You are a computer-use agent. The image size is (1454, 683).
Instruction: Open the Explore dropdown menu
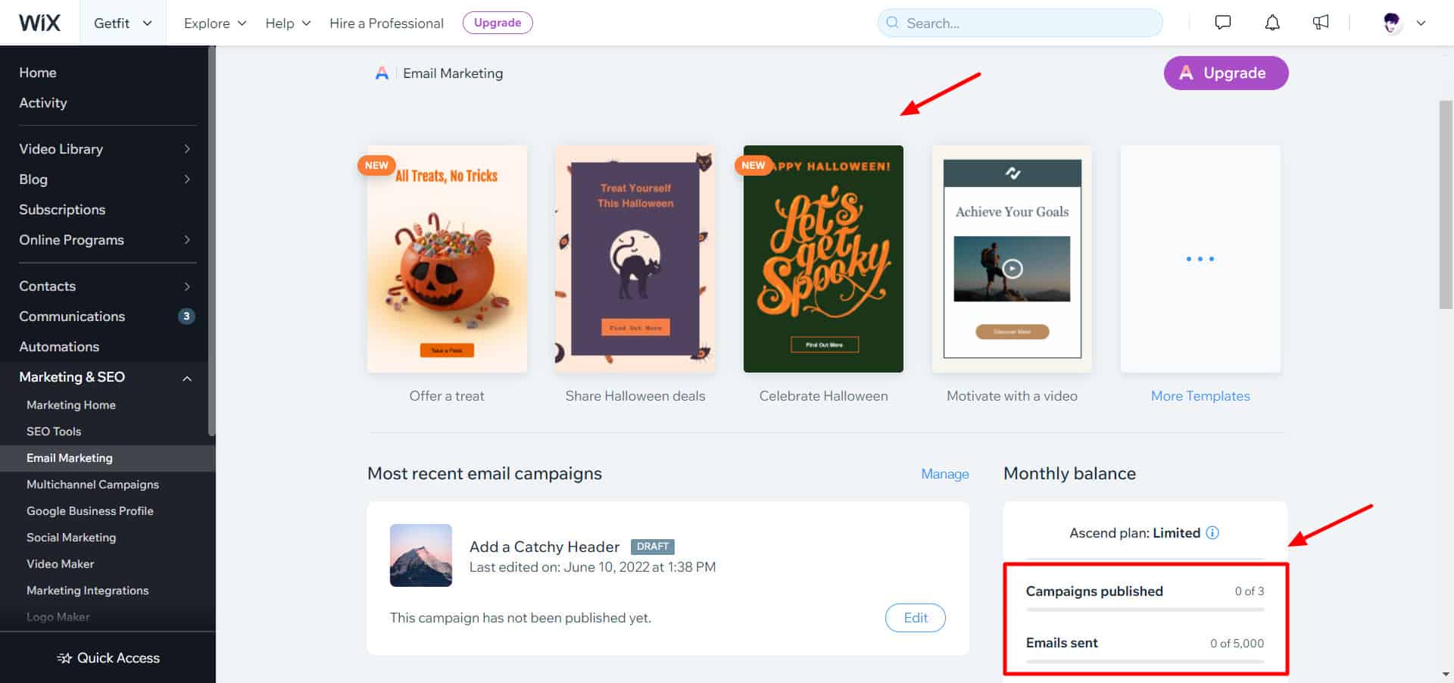[215, 23]
